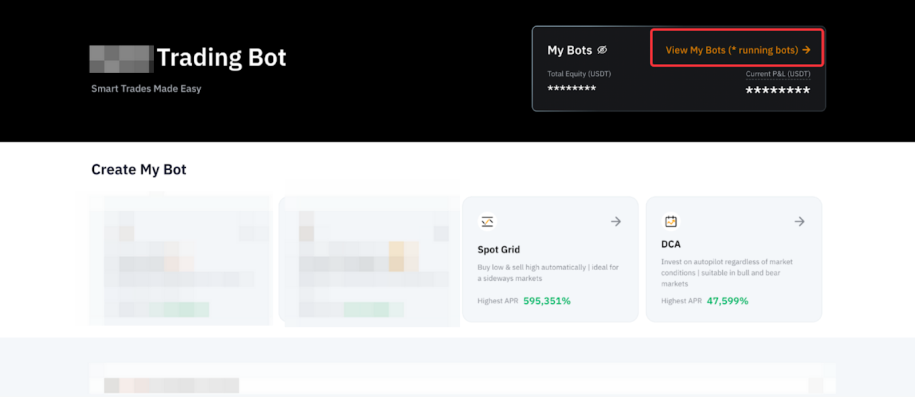The image size is (915, 397).
Task: Click the hidden Current P&L asterisks value
Action: pyautogui.click(x=778, y=90)
